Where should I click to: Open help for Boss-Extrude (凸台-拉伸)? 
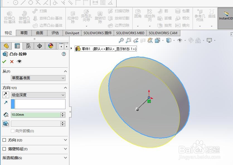(x=64, y=54)
